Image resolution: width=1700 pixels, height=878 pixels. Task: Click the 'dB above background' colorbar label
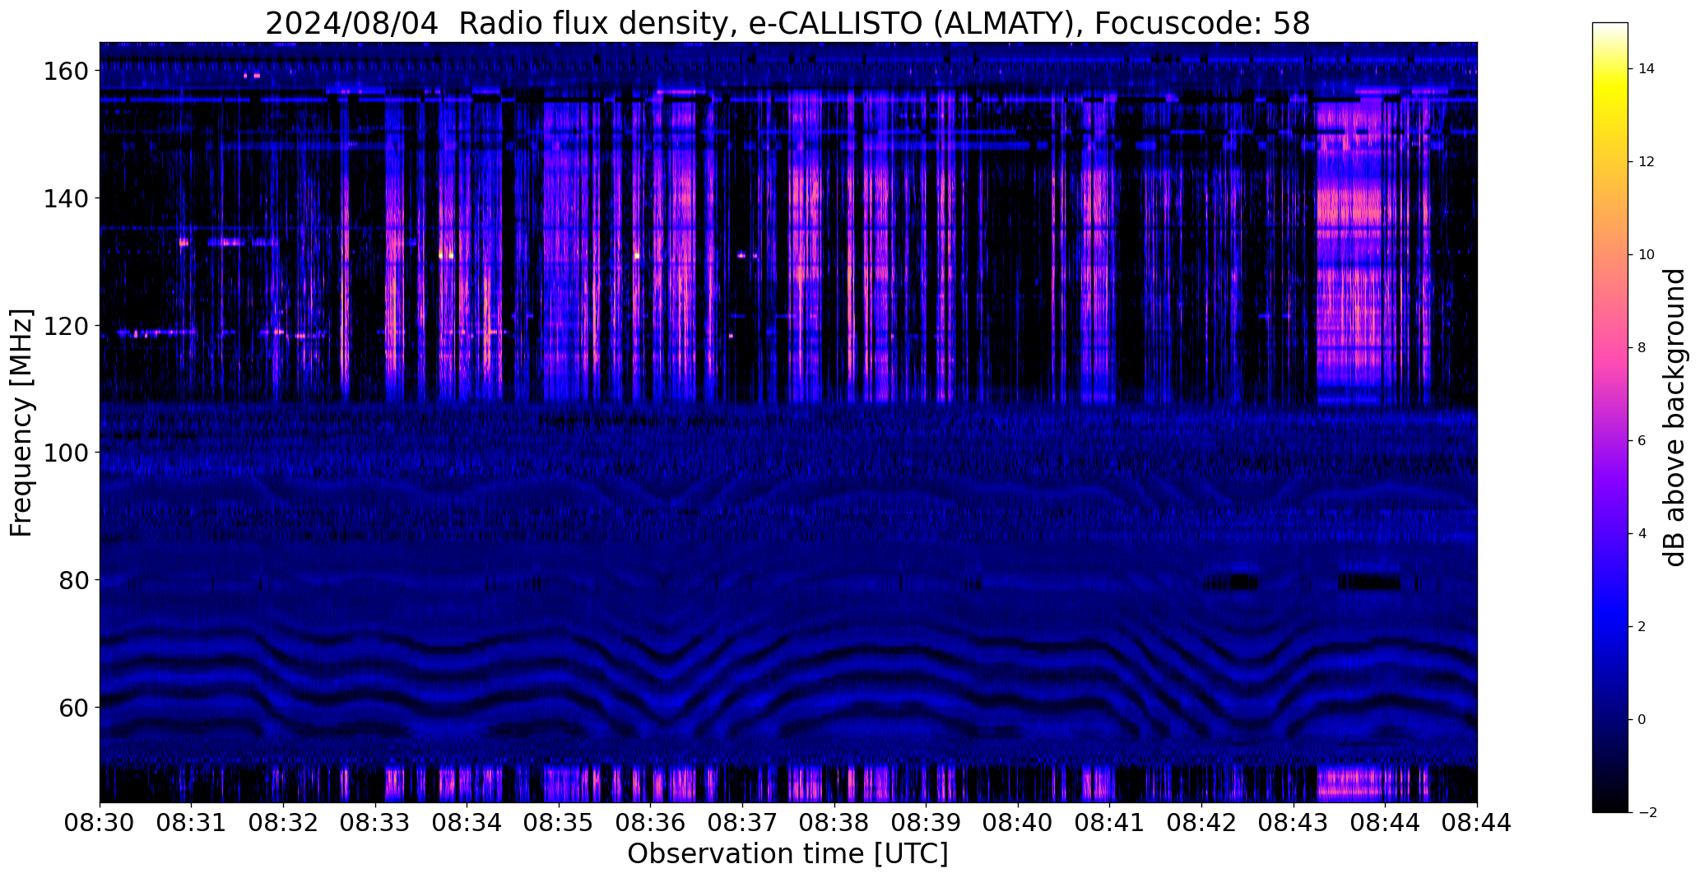pos(1674,417)
